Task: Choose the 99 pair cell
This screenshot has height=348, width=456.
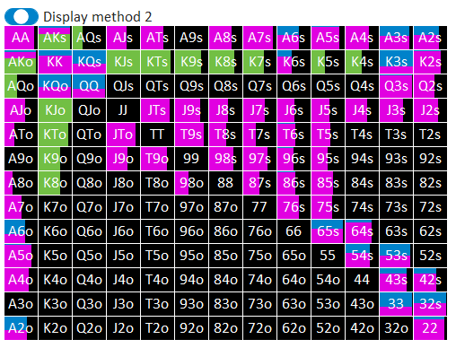Action: 191,159
